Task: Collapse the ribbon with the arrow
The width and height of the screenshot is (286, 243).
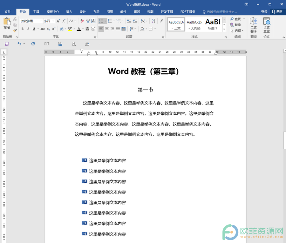Action: click(284, 37)
